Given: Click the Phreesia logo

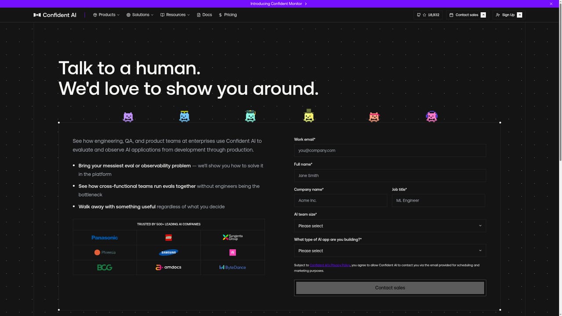Looking at the screenshot, I should point(105,252).
